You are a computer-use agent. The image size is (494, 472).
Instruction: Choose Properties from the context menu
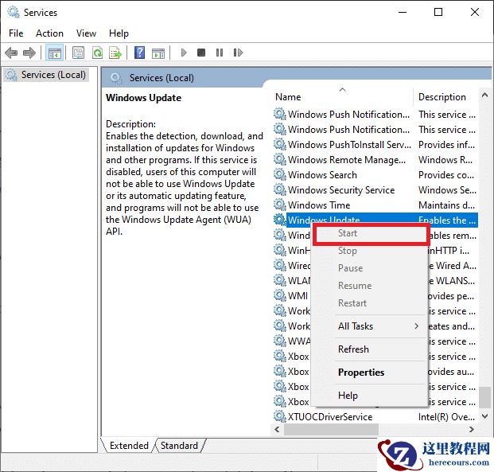pos(360,373)
